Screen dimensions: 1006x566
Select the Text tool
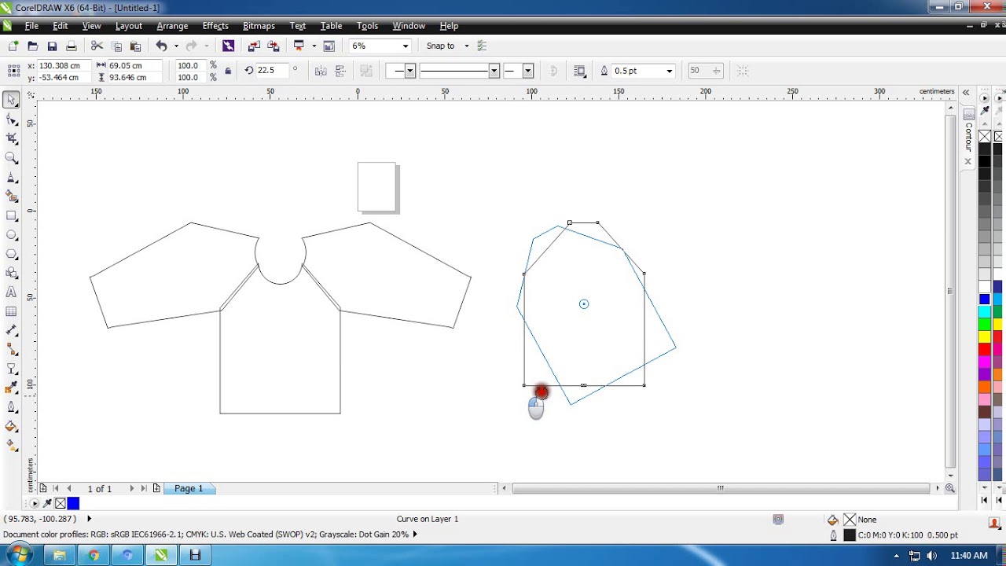(x=12, y=292)
